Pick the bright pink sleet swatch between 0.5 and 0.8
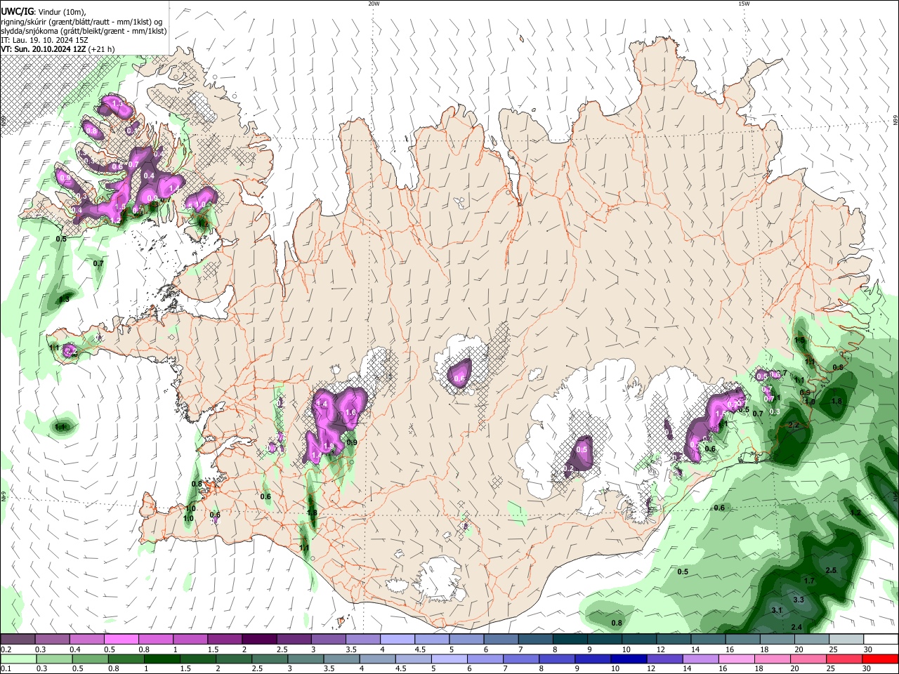This screenshot has width=899, height=674. [121, 640]
